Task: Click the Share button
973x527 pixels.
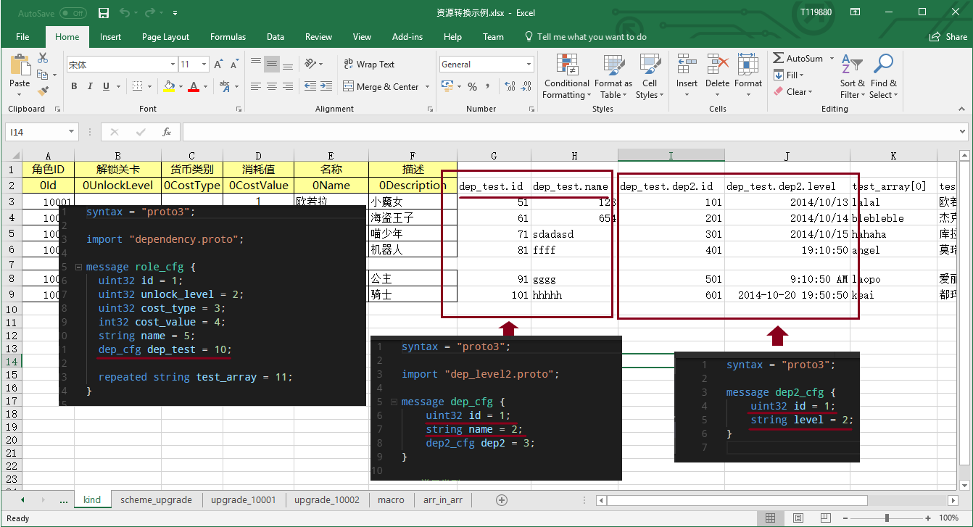Action: point(949,37)
